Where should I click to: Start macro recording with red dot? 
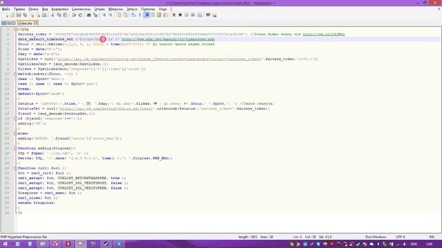(174, 15)
